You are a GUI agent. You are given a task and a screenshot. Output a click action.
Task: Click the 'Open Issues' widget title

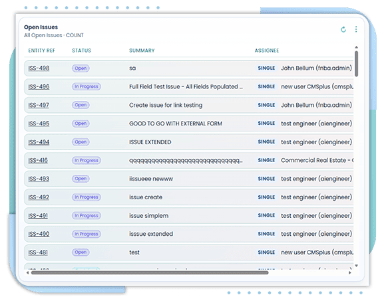coord(41,27)
